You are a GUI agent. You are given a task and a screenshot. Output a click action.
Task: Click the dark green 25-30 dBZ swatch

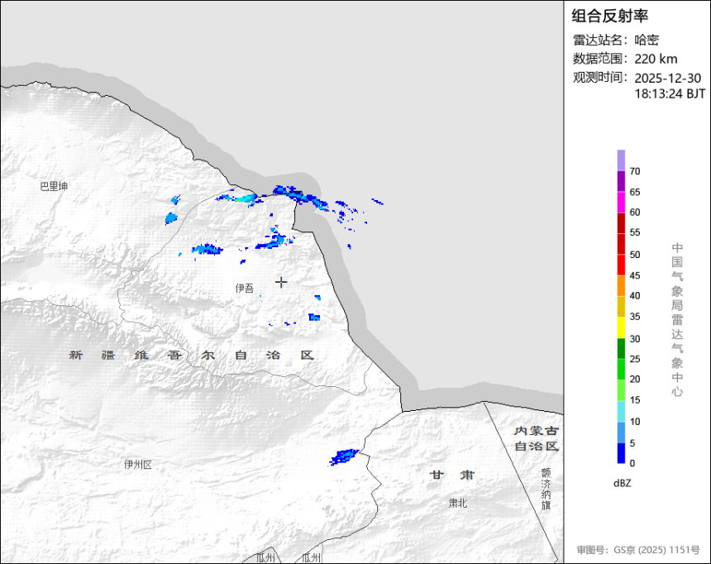click(621, 348)
